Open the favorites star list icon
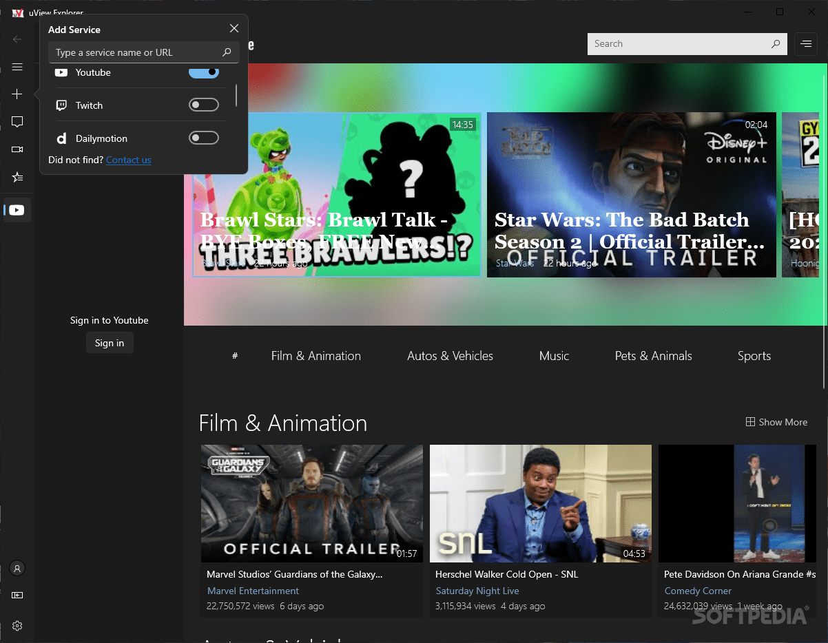 point(17,177)
